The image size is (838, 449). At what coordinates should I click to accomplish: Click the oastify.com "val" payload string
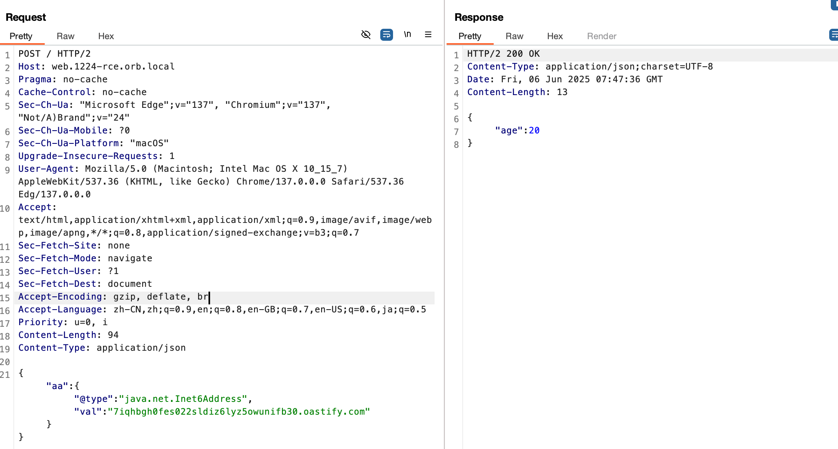[x=239, y=412]
